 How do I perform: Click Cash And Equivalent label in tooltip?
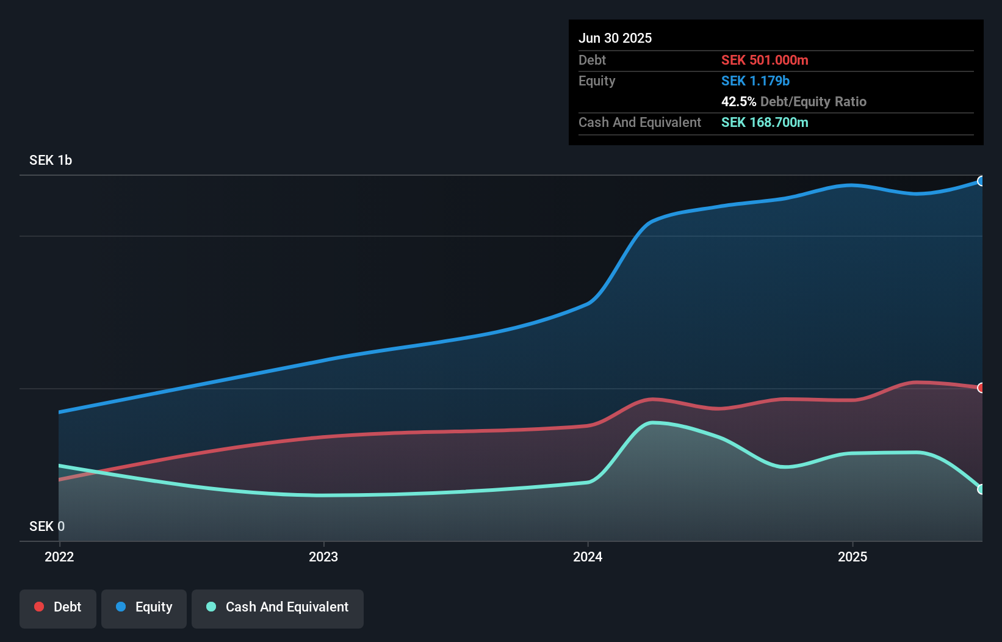coord(640,122)
